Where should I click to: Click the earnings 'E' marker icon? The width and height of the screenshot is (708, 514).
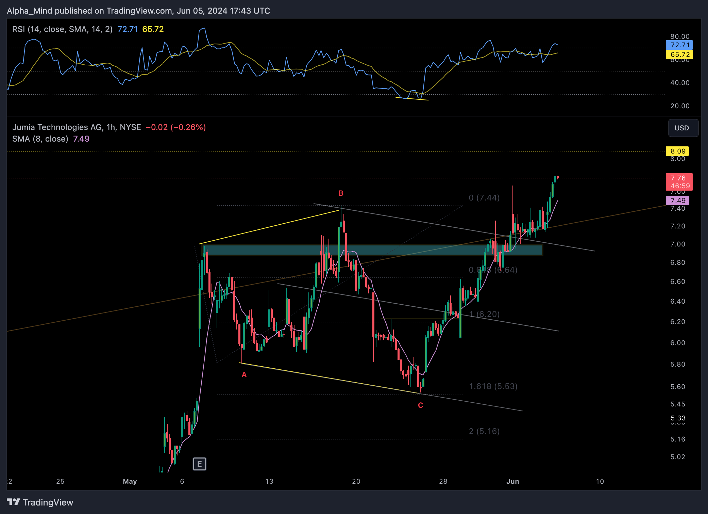point(200,464)
